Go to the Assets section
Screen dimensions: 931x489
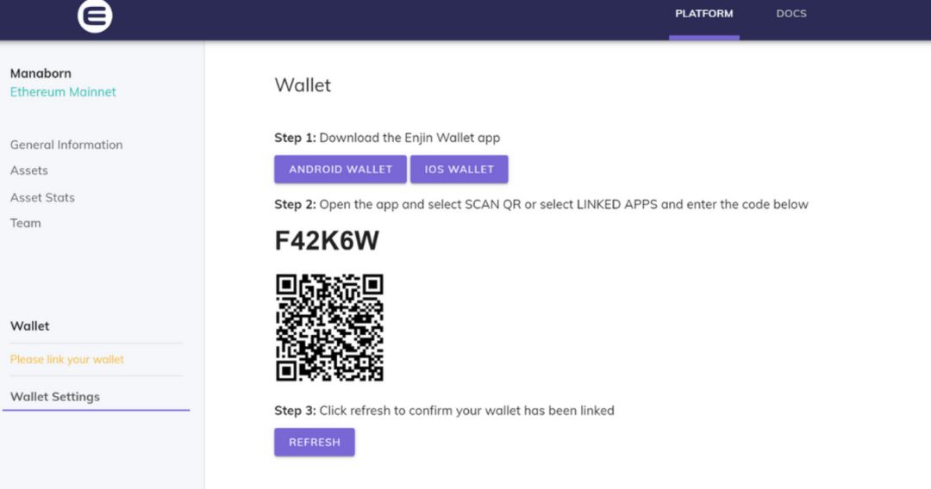[x=28, y=170]
